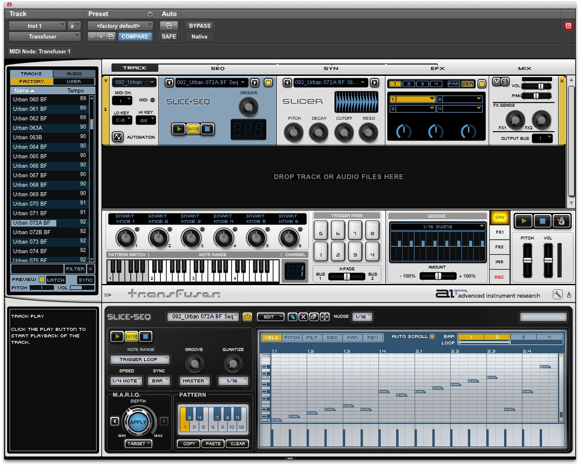
Task: Open the NUDGE 1/16 dropdown
Action: 362,317
